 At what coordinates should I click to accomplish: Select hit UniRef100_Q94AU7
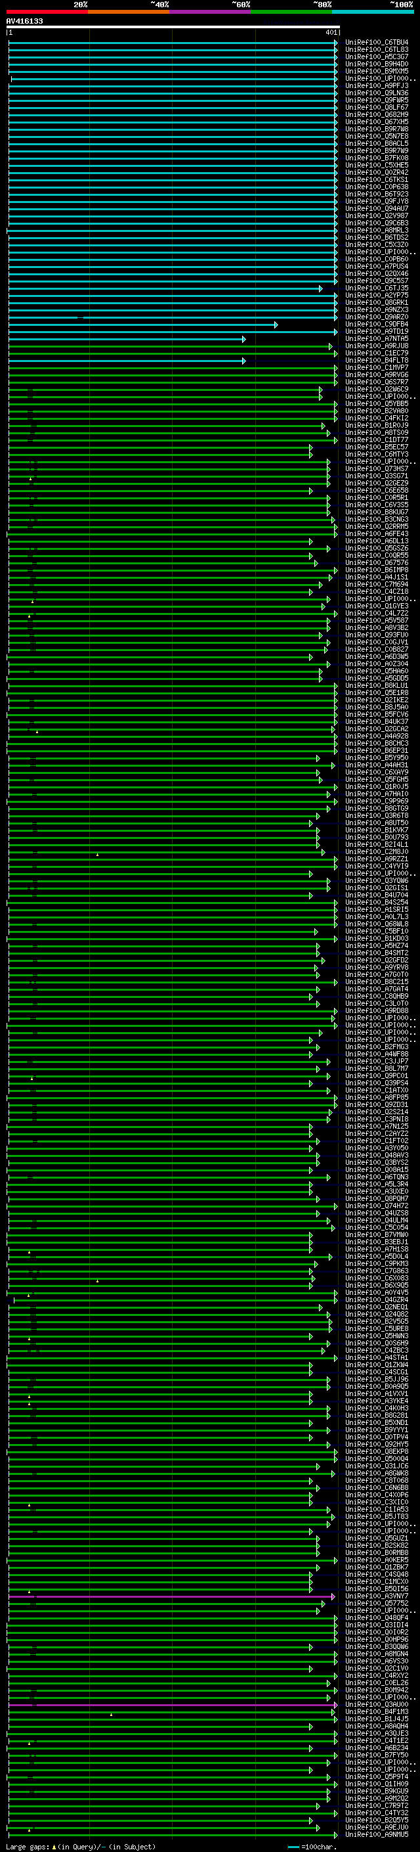pyautogui.click(x=376, y=208)
